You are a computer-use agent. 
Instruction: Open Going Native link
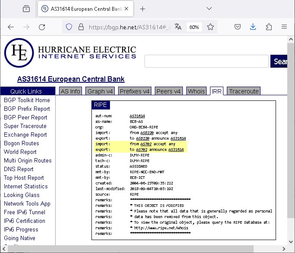[x=19, y=238]
